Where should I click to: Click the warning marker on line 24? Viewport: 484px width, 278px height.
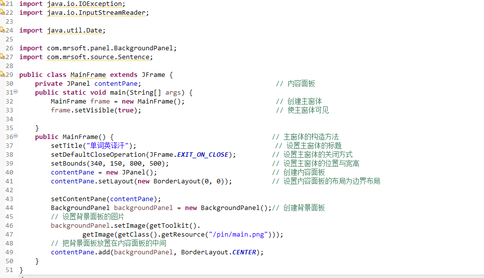click(2, 30)
